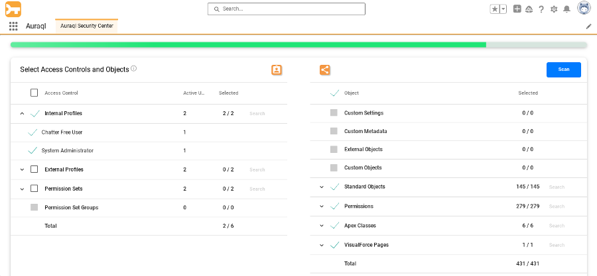Click the orange access control profile icon
Viewport: 597px width, 276px height.
point(277,69)
